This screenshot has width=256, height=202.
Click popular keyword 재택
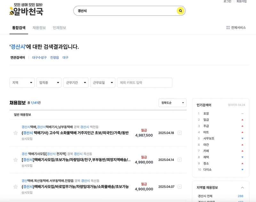(x=206, y=157)
